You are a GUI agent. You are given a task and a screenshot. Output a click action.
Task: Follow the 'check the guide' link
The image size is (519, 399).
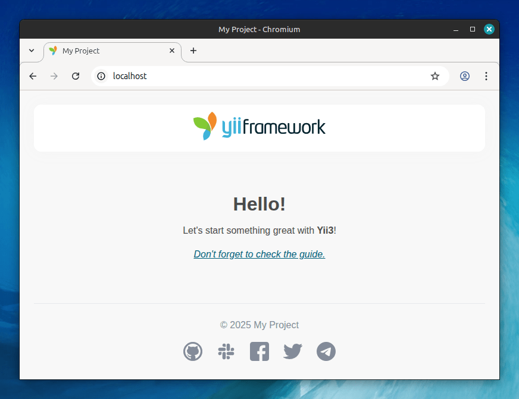[x=259, y=254]
